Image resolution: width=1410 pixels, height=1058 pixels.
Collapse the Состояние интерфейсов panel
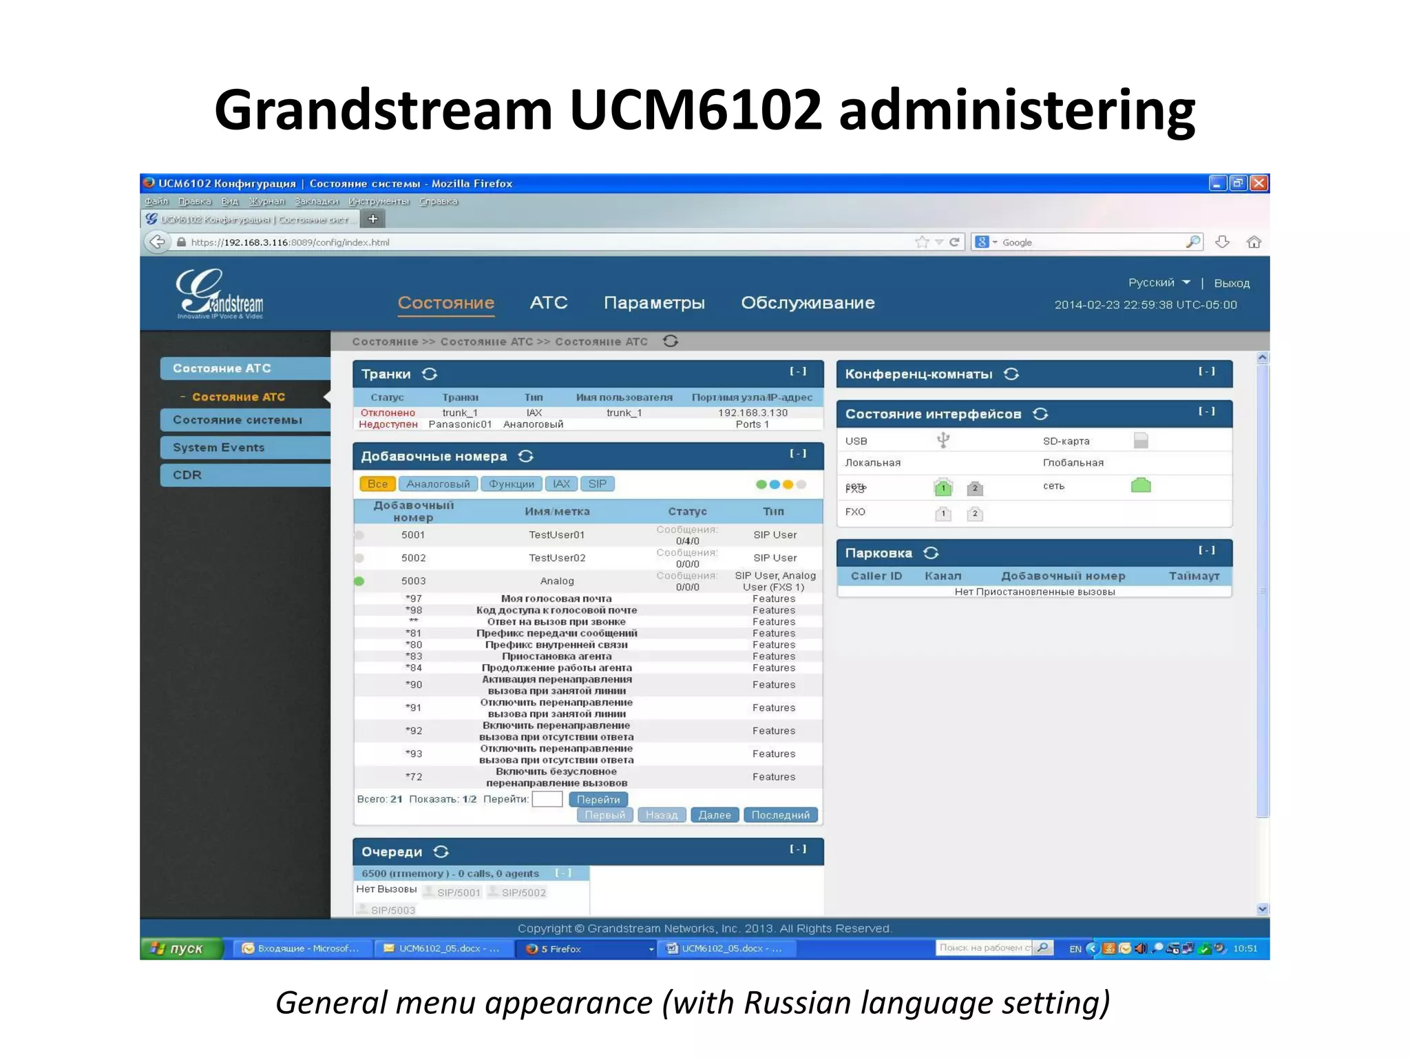click(1207, 411)
